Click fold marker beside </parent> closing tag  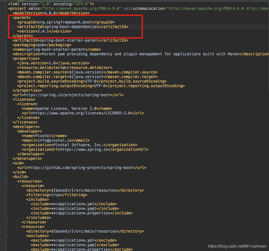point(6,36)
